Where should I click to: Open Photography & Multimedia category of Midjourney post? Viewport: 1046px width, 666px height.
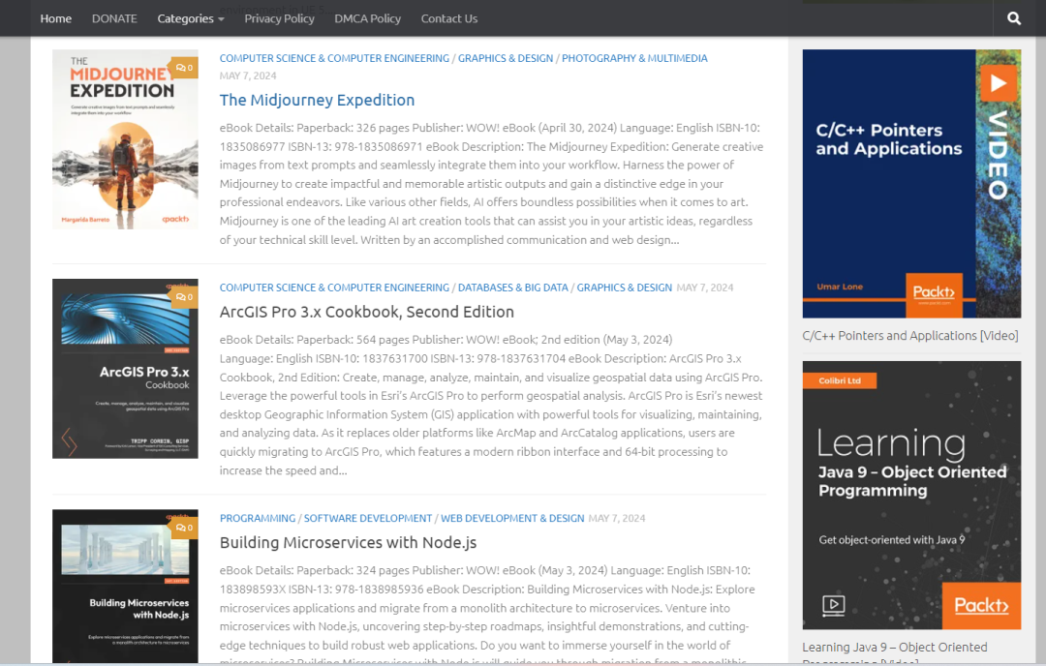pos(634,58)
